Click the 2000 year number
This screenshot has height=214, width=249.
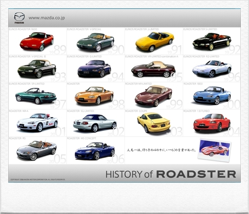[x=231, y=104]
